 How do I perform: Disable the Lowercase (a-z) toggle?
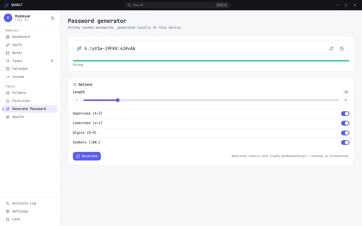click(345, 123)
